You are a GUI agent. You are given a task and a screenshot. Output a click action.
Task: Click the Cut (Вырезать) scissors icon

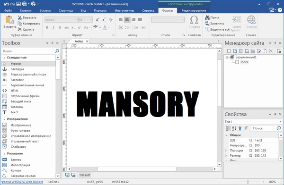(x=19, y=17)
